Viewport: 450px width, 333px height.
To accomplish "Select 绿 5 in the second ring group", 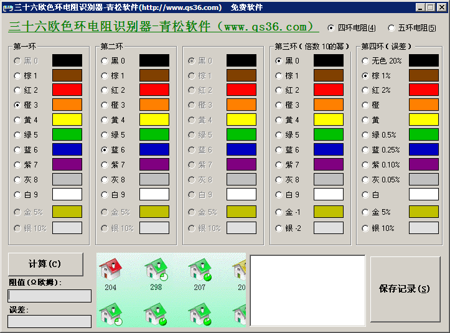I will point(113,135).
